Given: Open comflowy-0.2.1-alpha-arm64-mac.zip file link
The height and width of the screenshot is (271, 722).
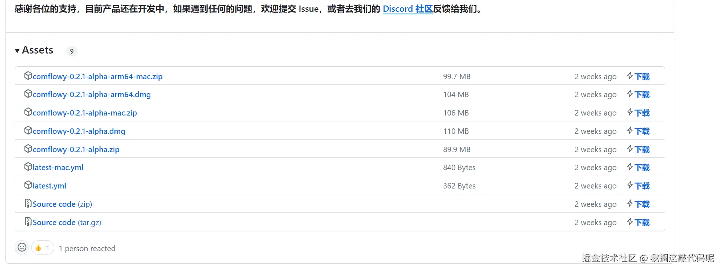Looking at the screenshot, I should [98, 76].
